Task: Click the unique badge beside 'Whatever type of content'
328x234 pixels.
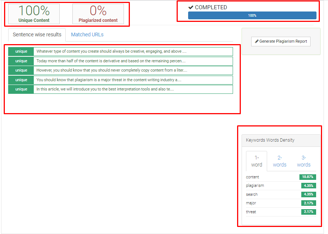Action: 21,52
